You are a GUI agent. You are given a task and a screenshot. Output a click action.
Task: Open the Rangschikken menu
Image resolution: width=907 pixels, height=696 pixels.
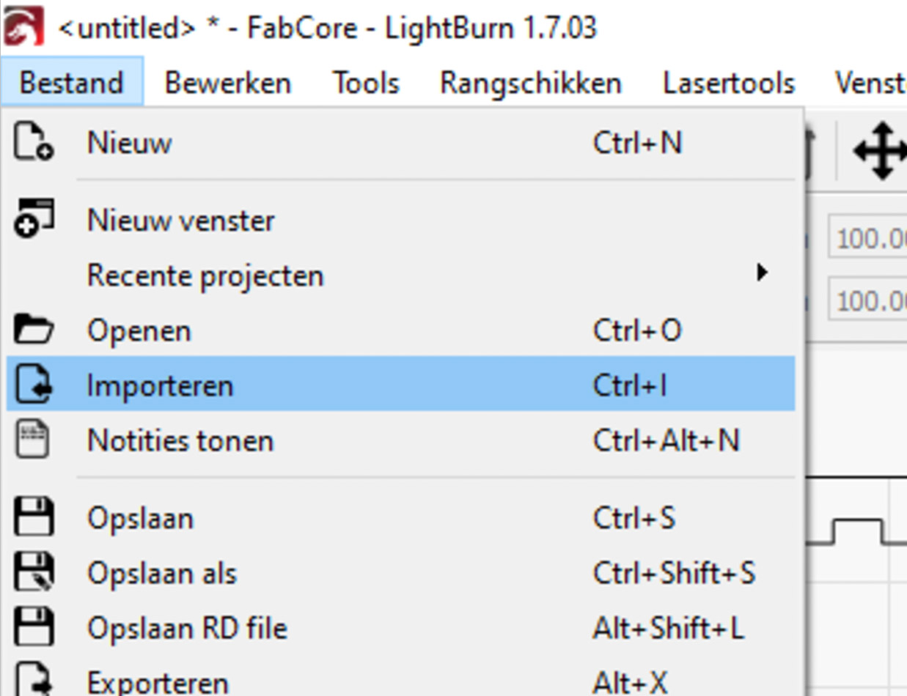530,83
